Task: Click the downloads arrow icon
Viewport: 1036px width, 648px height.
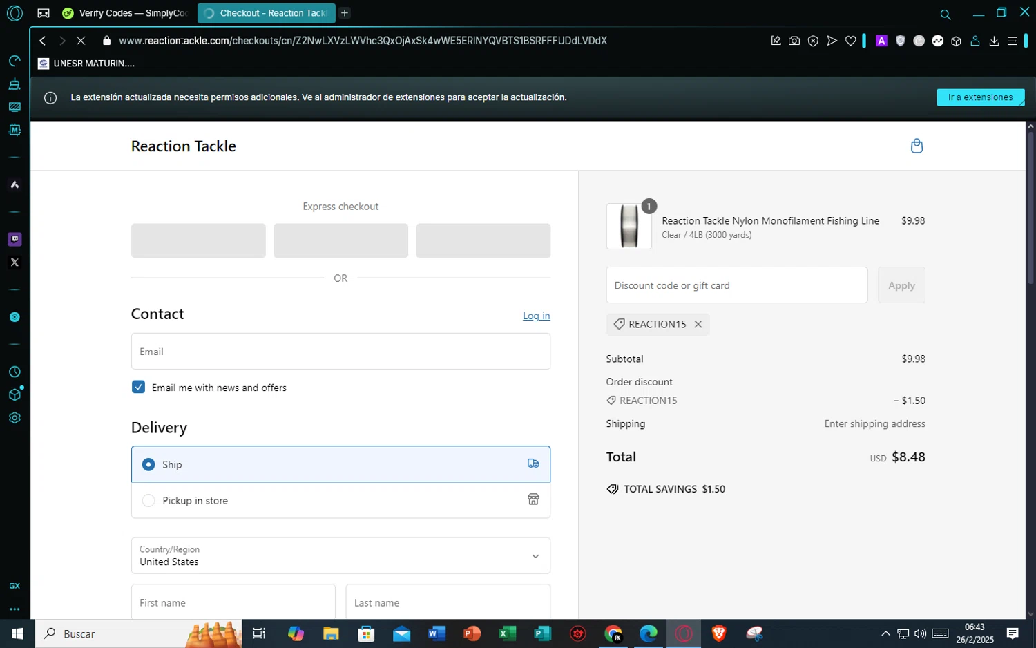Action: pos(994,41)
